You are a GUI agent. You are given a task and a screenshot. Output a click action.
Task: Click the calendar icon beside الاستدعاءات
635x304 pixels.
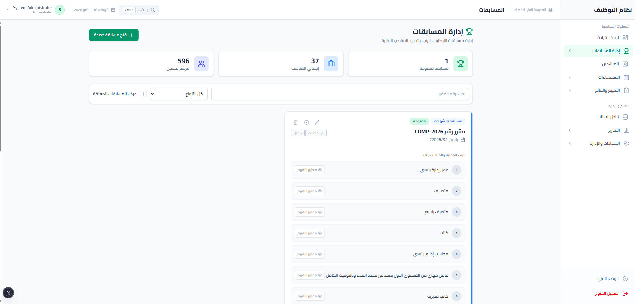[x=626, y=77]
